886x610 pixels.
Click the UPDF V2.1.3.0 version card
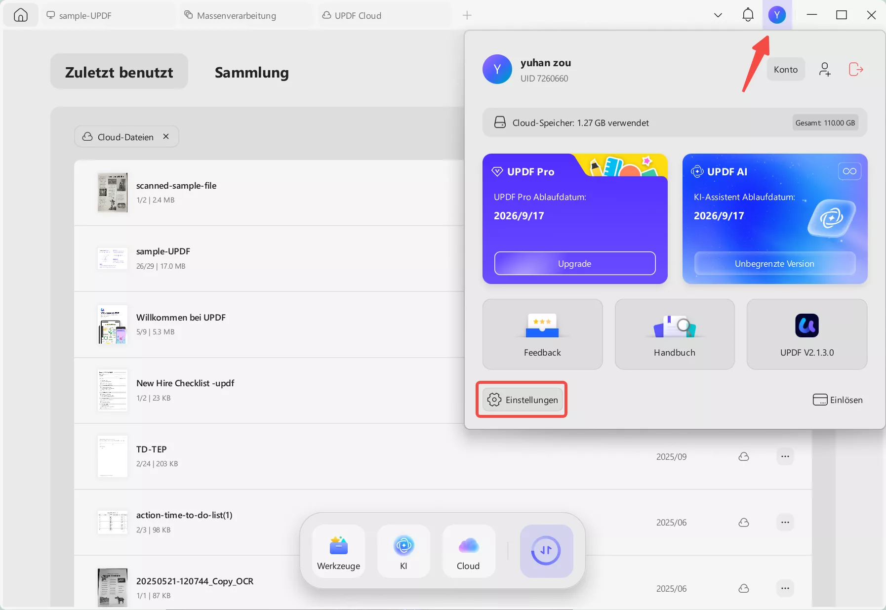point(807,334)
